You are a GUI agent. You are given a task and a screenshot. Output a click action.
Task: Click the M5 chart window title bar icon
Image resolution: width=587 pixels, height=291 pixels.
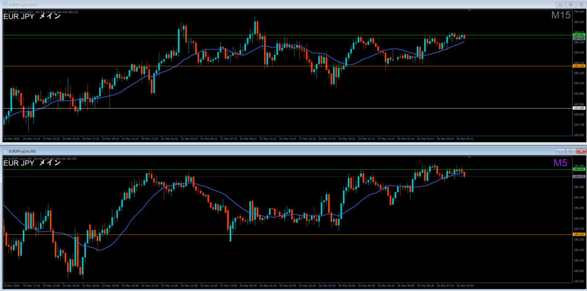(x=5, y=150)
